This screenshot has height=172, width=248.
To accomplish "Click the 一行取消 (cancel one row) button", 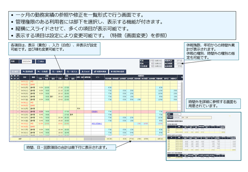I will click(x=43, y=72).
